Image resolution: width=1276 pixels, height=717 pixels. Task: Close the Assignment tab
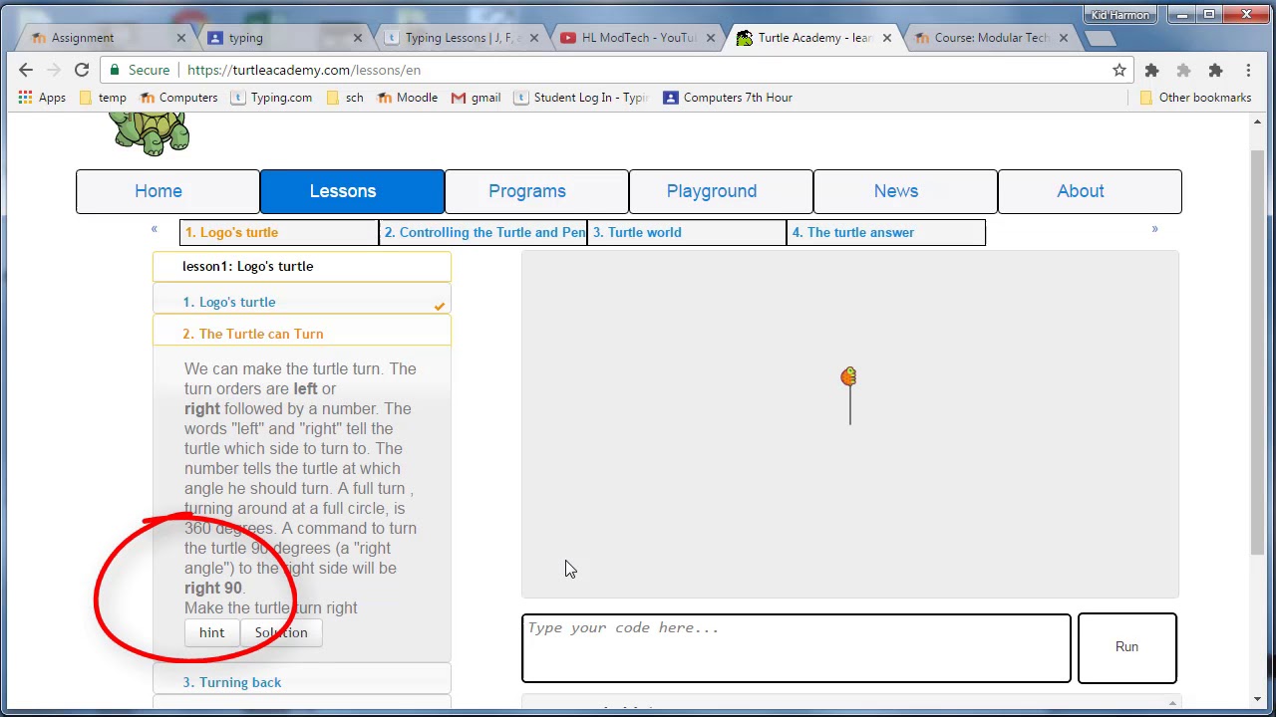[180, 38]
